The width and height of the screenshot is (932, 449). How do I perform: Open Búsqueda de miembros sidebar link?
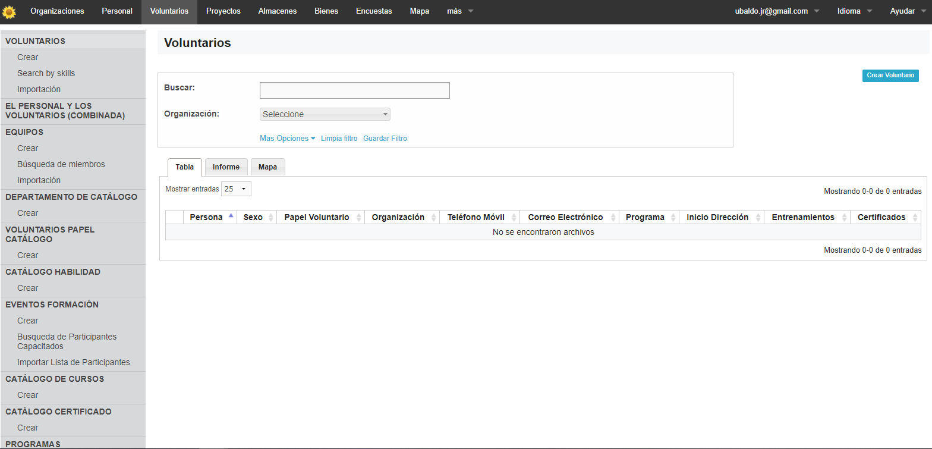point(61,164)
